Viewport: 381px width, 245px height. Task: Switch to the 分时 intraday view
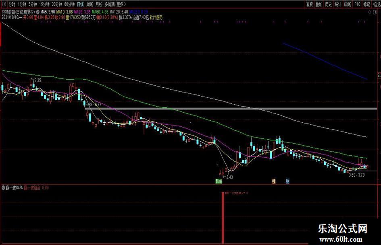12,4
